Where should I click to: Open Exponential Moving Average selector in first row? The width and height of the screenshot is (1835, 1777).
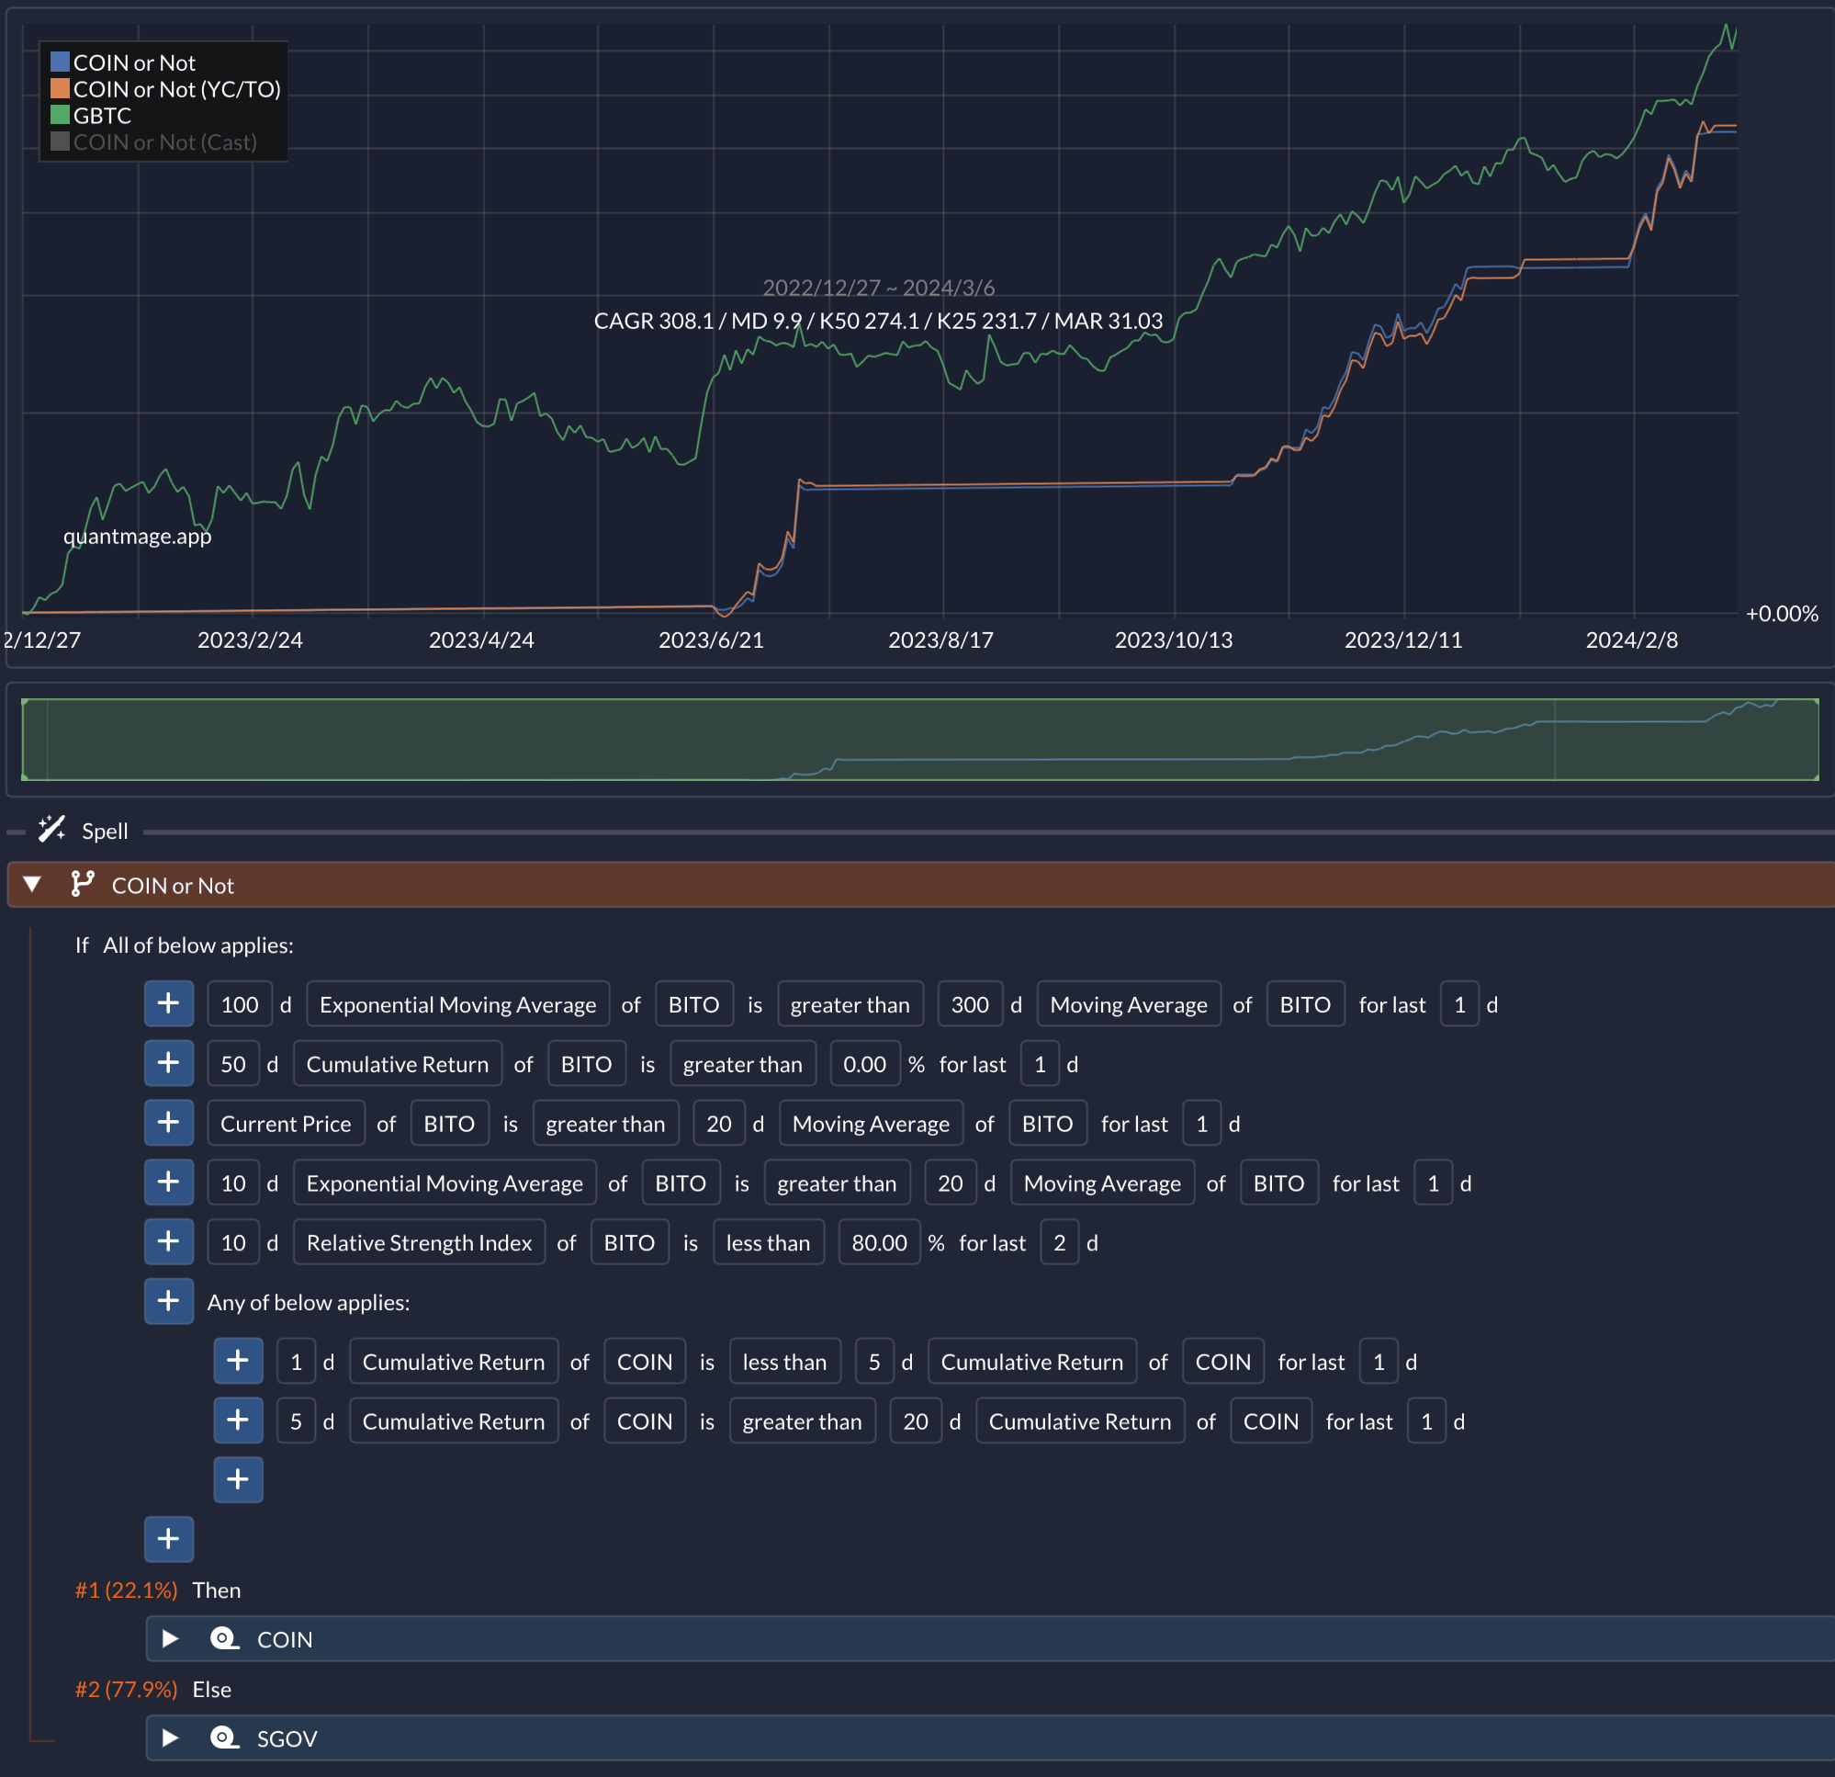click(x=457, y=1004)
